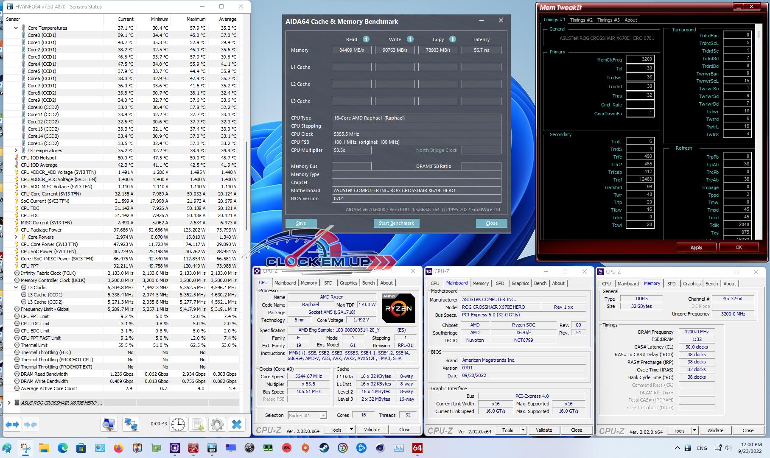This screenshot has height=458, width=770.
Task: Open Origin orange taskbar icon
Action: click(305, 448)
